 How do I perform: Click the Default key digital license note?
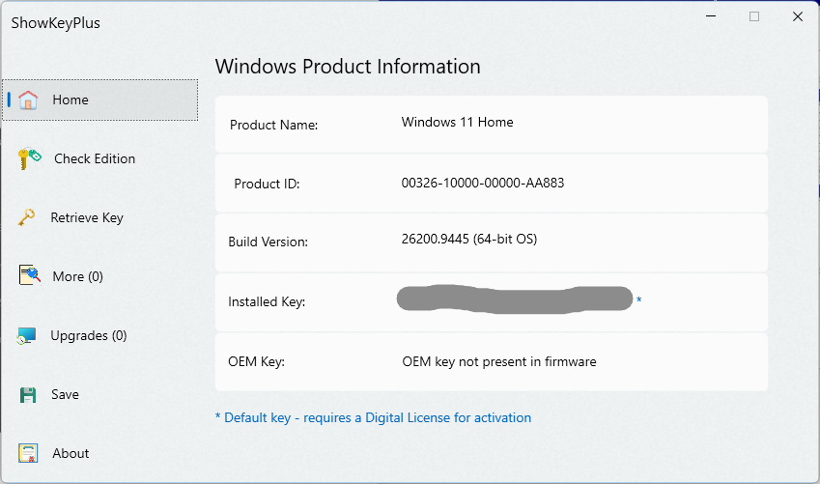click(373, 417)
